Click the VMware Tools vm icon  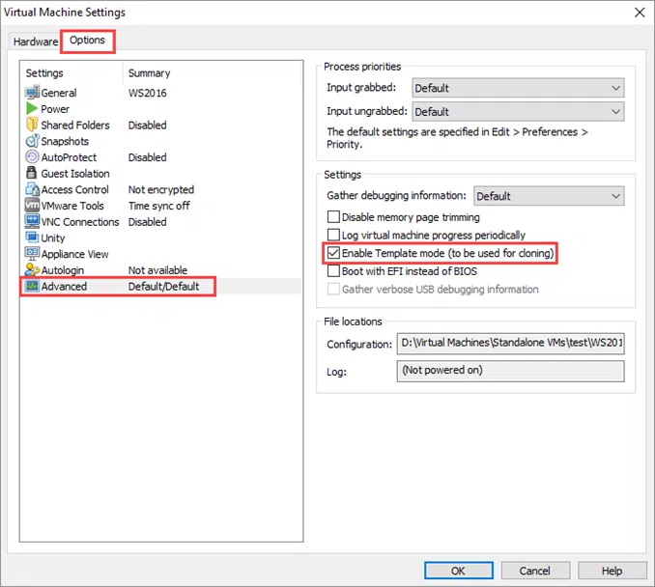(32, 205)
